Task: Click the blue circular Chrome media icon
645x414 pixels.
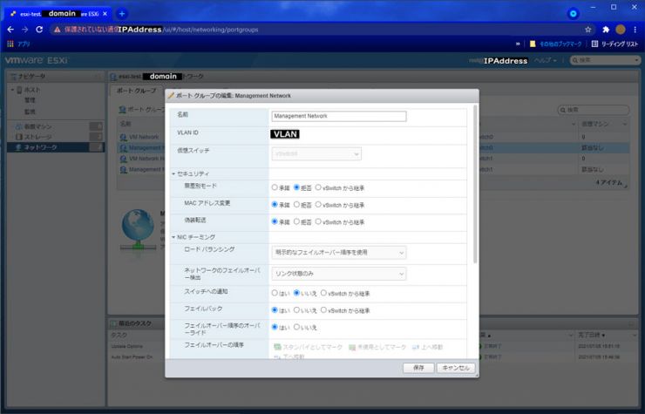Action: (573, 14)
